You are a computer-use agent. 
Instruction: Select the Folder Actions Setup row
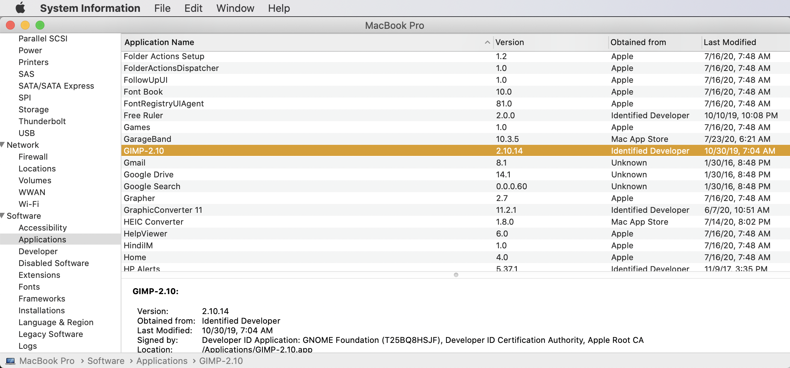(456, 56)
